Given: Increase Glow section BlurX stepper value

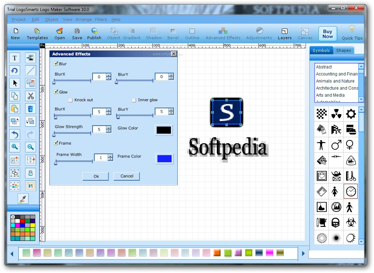Looking at the screenshot, I should [109, 110].
